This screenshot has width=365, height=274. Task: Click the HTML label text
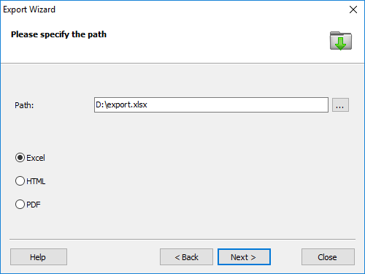[x=36, y=181]
